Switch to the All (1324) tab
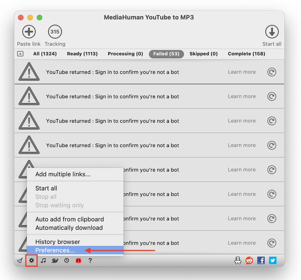Screen dimensions: 301x280 tap(45, 54)
